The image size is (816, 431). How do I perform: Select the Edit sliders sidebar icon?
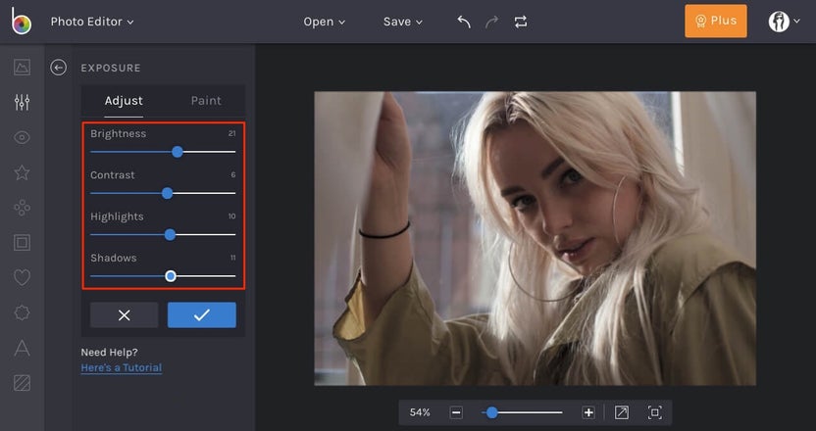[x=22, y=103]
